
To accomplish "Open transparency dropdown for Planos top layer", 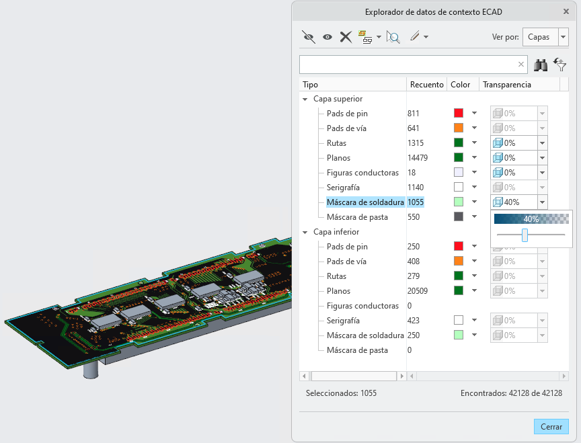I will click(x=543, y=158).
